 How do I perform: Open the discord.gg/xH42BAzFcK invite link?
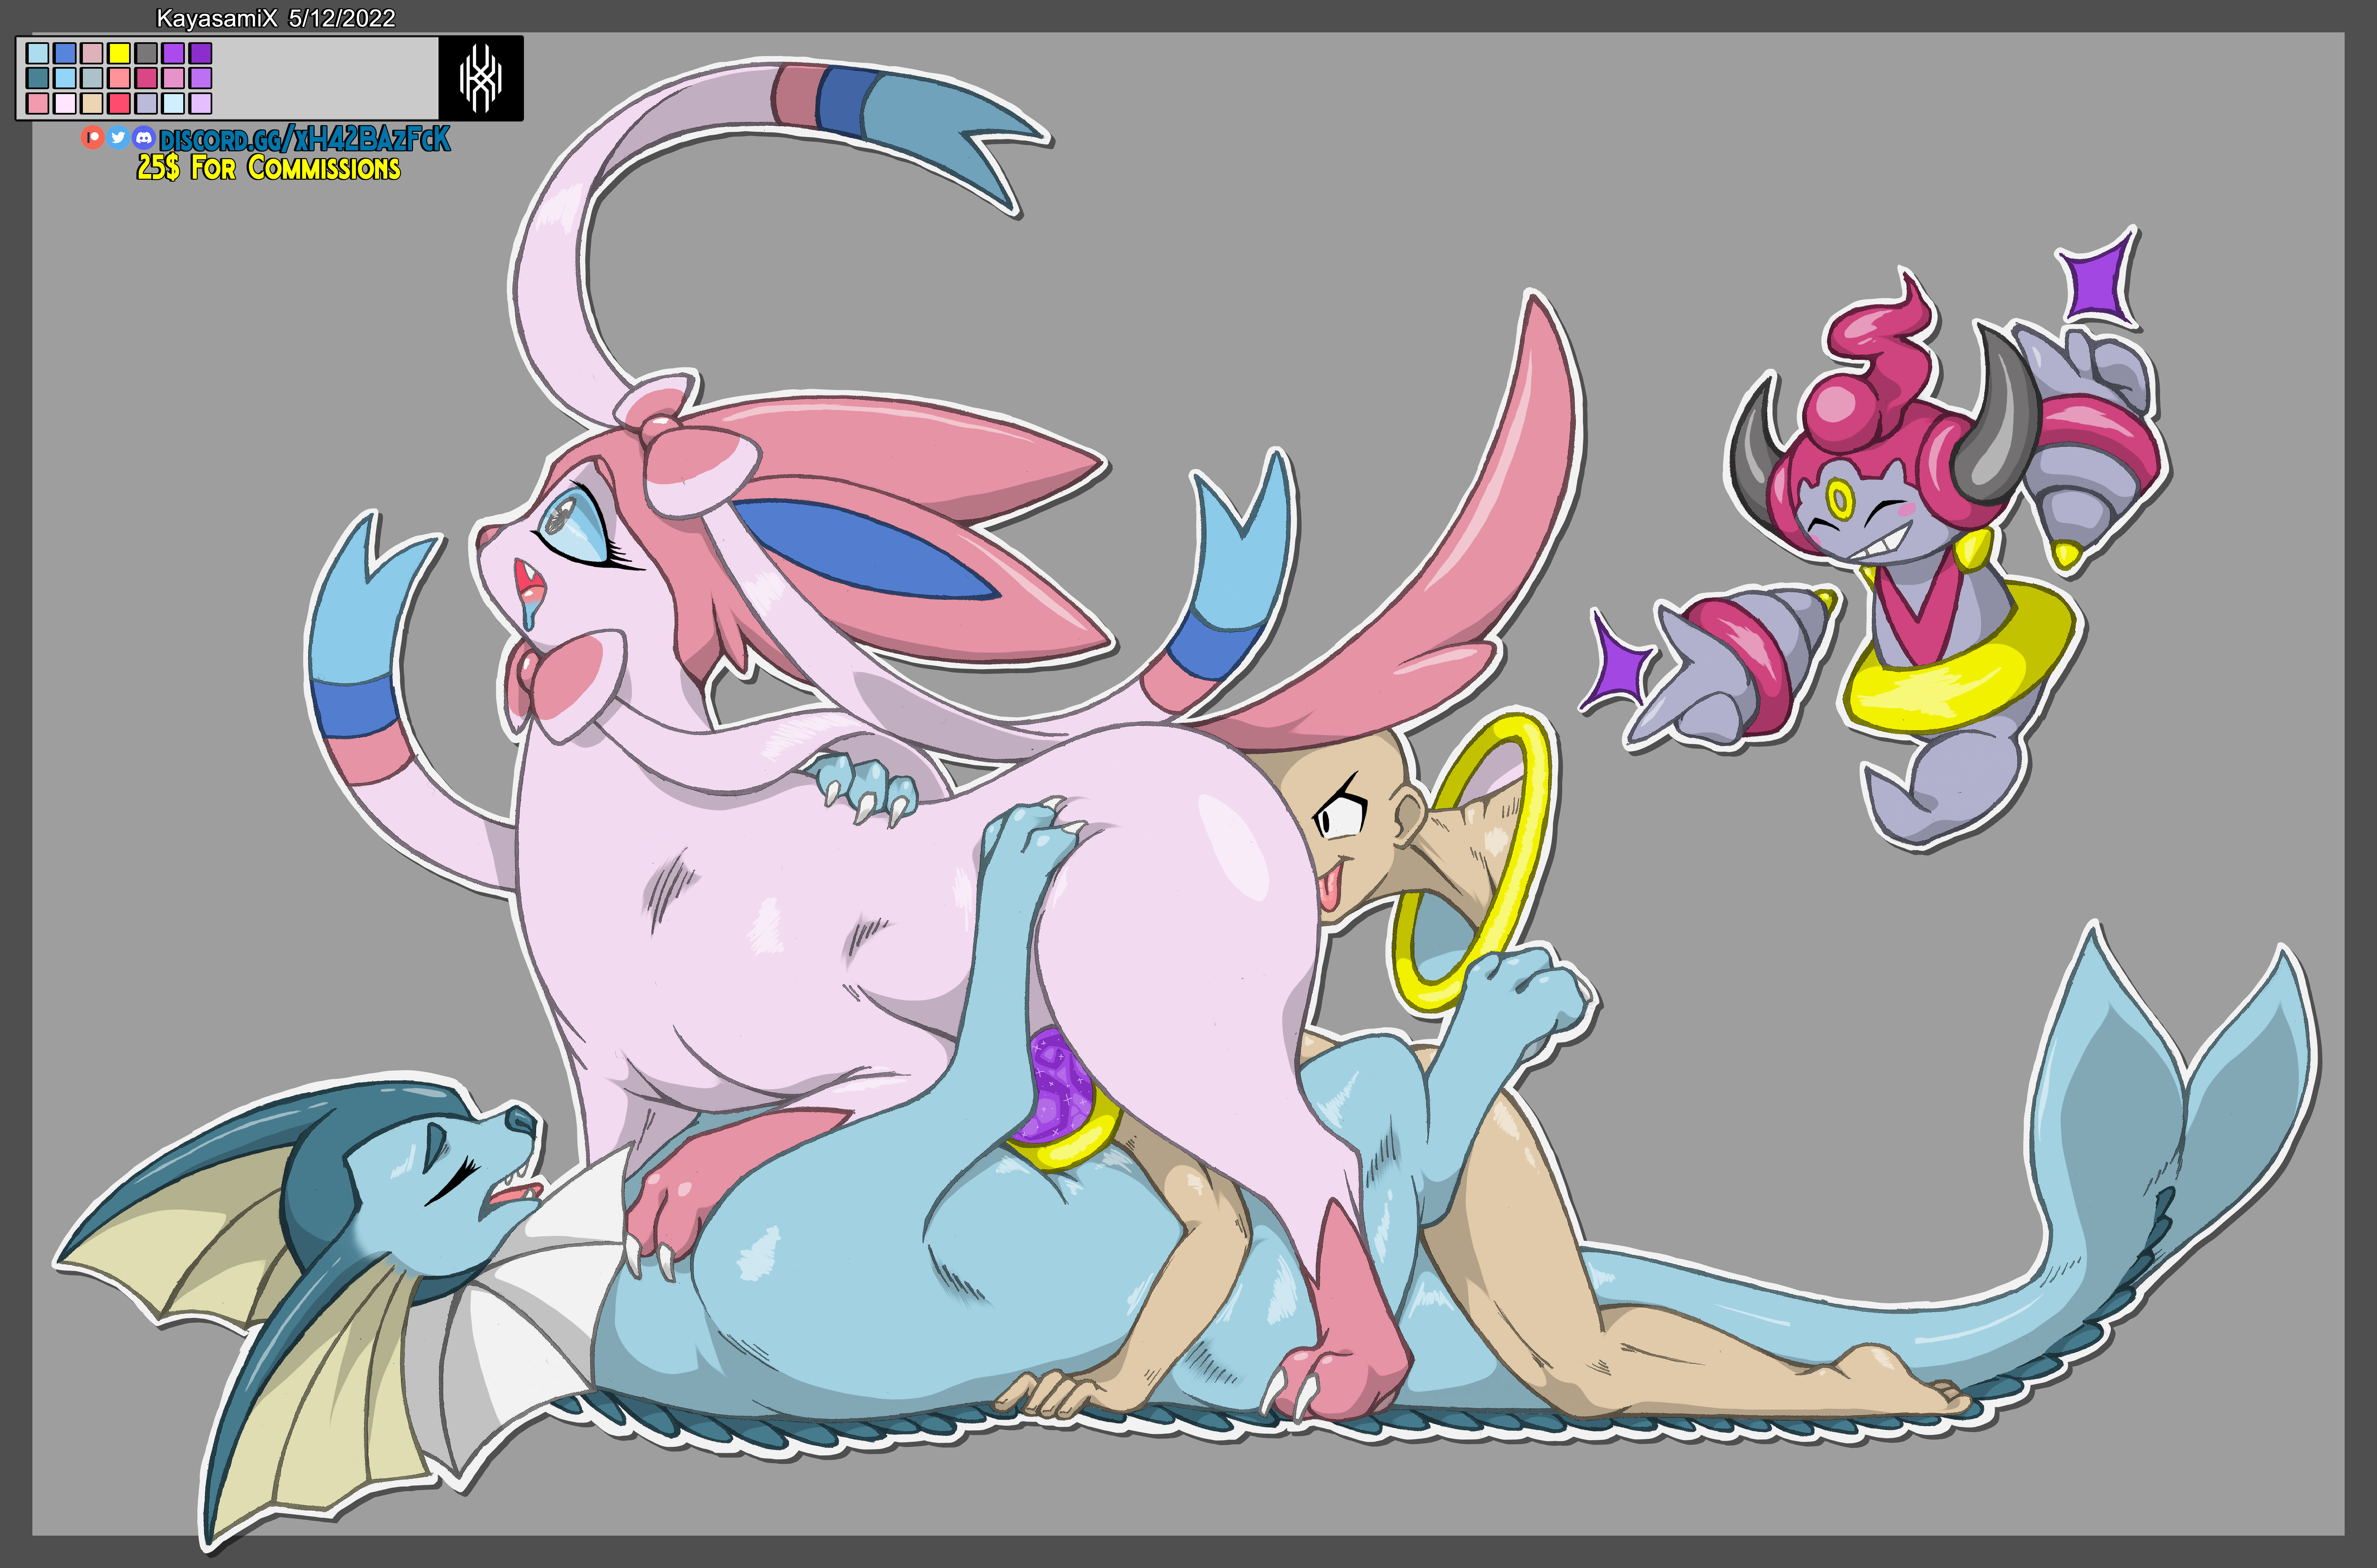point(305,139)
